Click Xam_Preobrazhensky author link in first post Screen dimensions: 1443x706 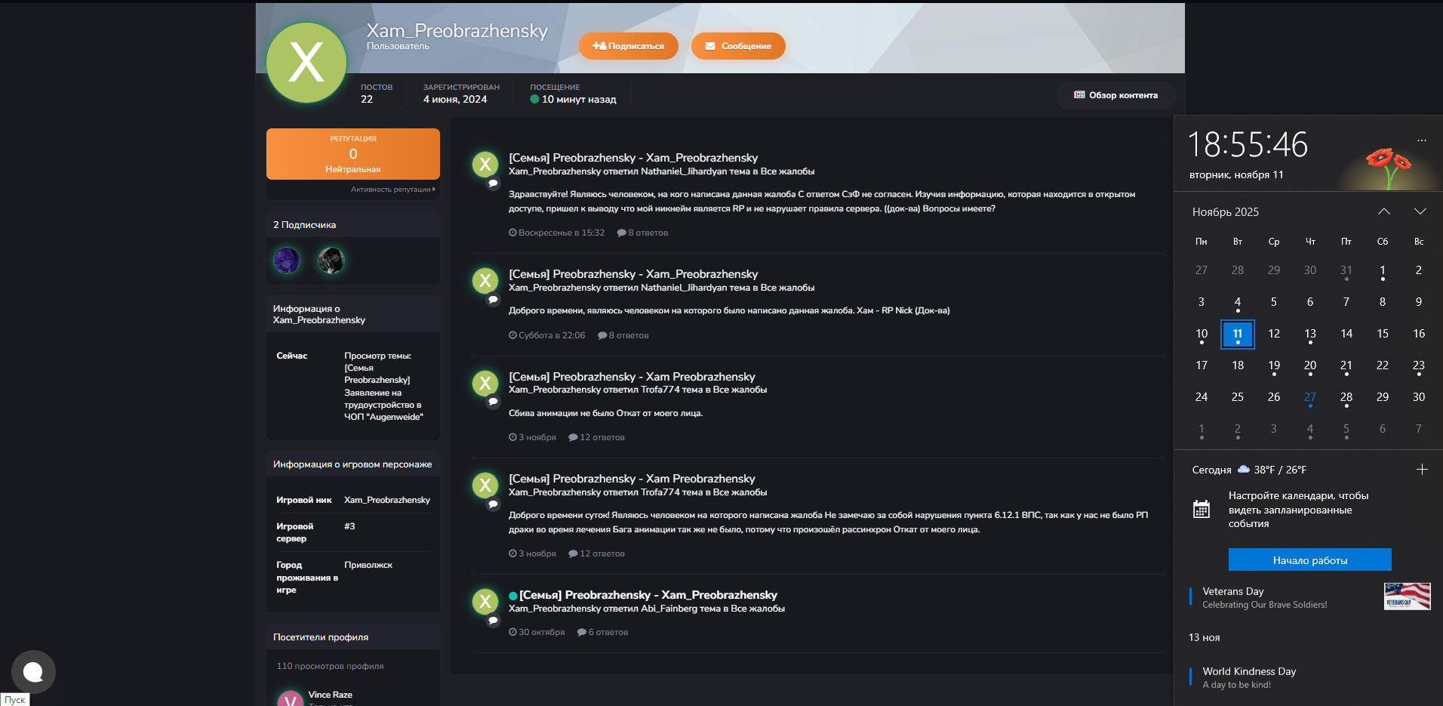click(x=555, y=171)
